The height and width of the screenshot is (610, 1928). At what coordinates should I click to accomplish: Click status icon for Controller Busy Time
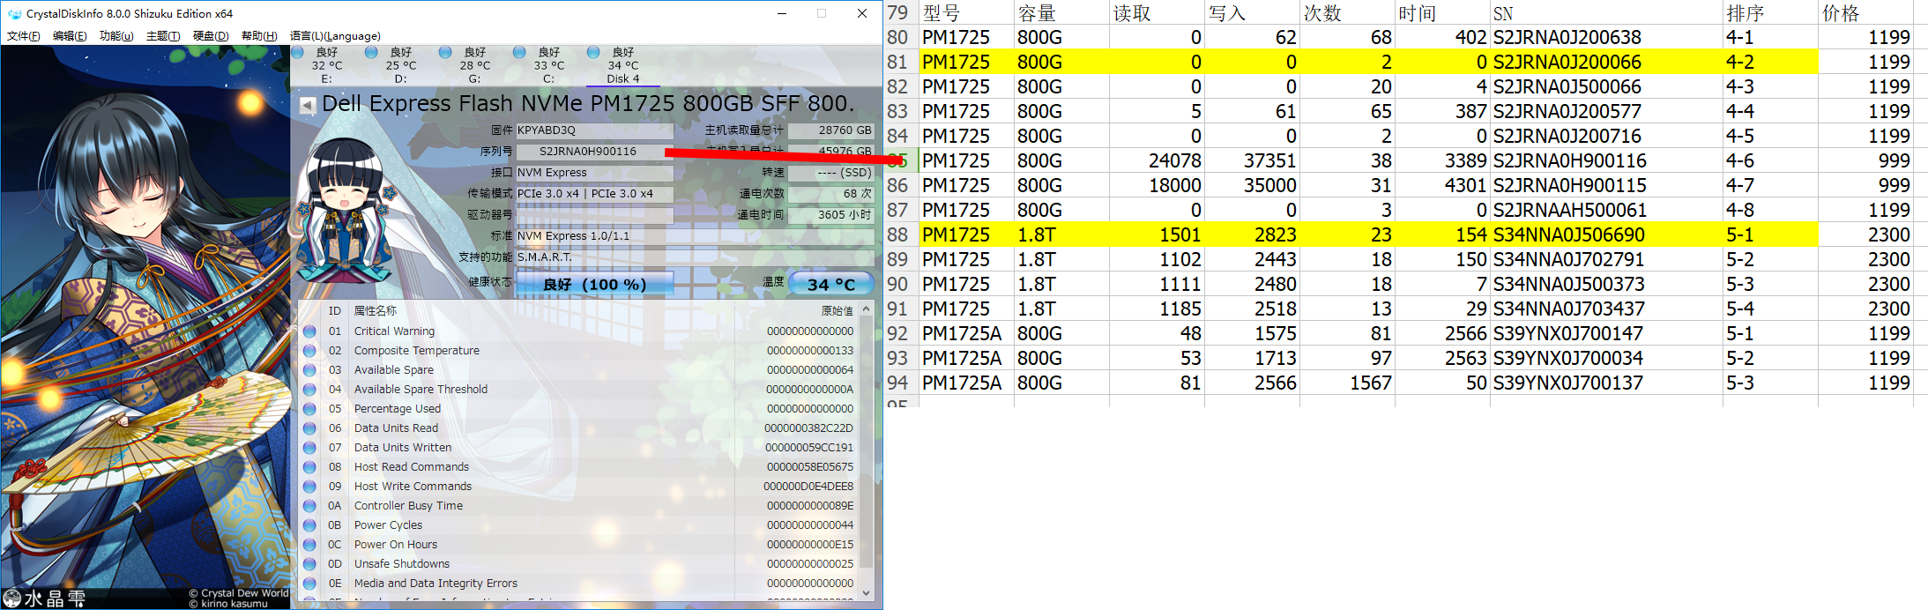pyautogui.click(x=309, y=506)
